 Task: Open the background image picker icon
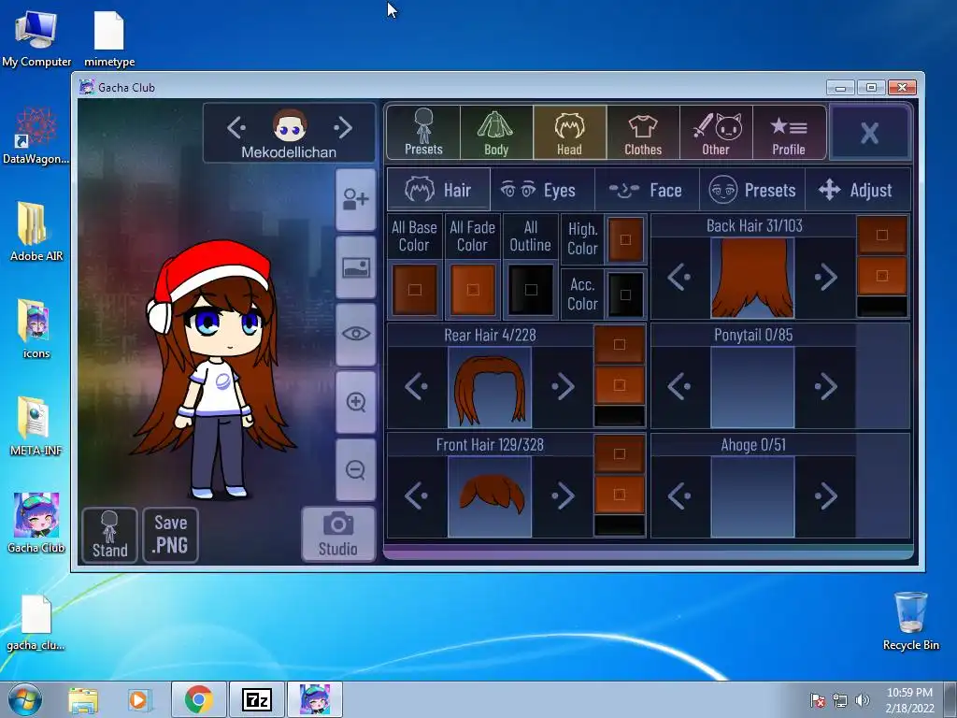click(356, 267)
